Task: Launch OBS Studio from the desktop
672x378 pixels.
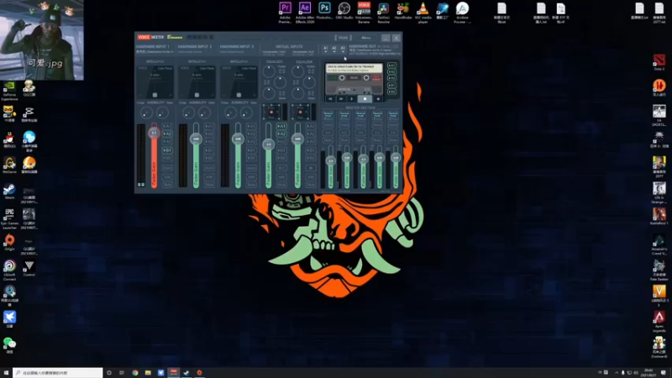Action: click(x=344, y=11)
